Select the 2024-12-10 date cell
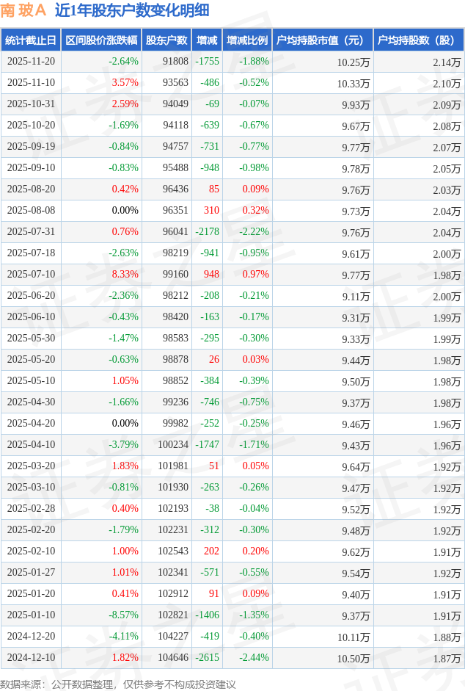465x691 pixels. point(31,658)
